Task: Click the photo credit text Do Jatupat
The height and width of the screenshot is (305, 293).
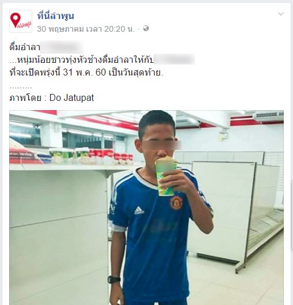Action: 72,97
